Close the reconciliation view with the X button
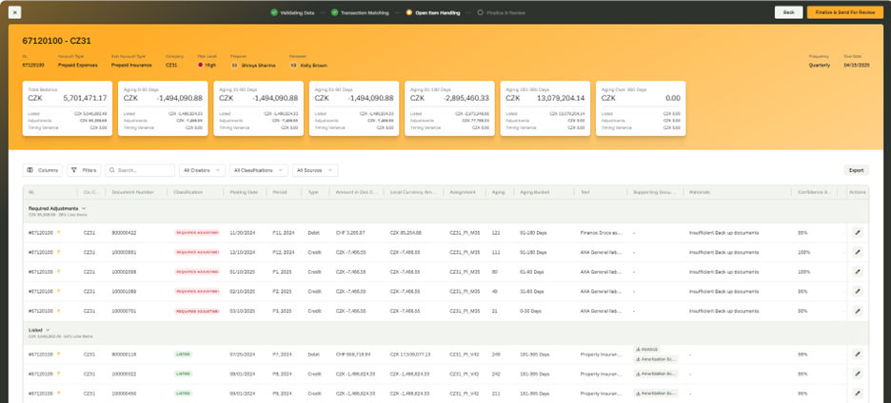Viewport: 891px width, 403px height. 16,12
